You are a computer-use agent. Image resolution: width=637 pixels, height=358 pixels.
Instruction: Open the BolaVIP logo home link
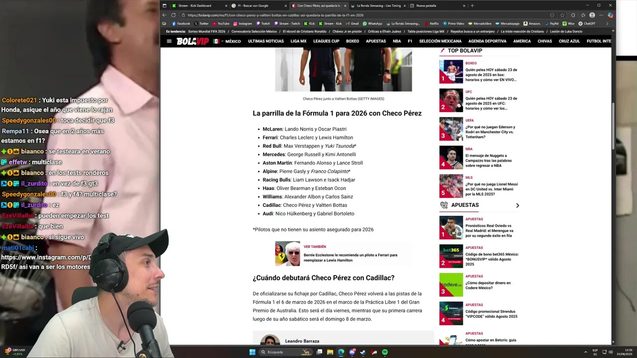click(x=193, y=41)
